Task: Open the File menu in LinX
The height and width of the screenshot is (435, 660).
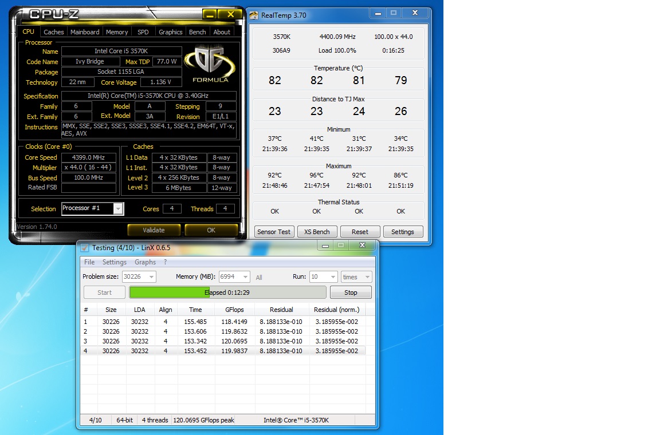Action: click(x=89, y=262)
